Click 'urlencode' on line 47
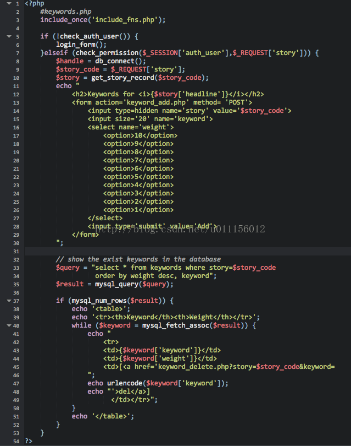Viewport: 351px width, 446px height. tap(125, 383)
